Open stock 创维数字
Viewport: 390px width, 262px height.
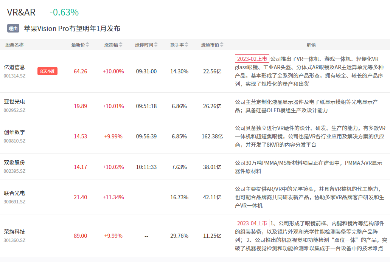click(14, 132)
